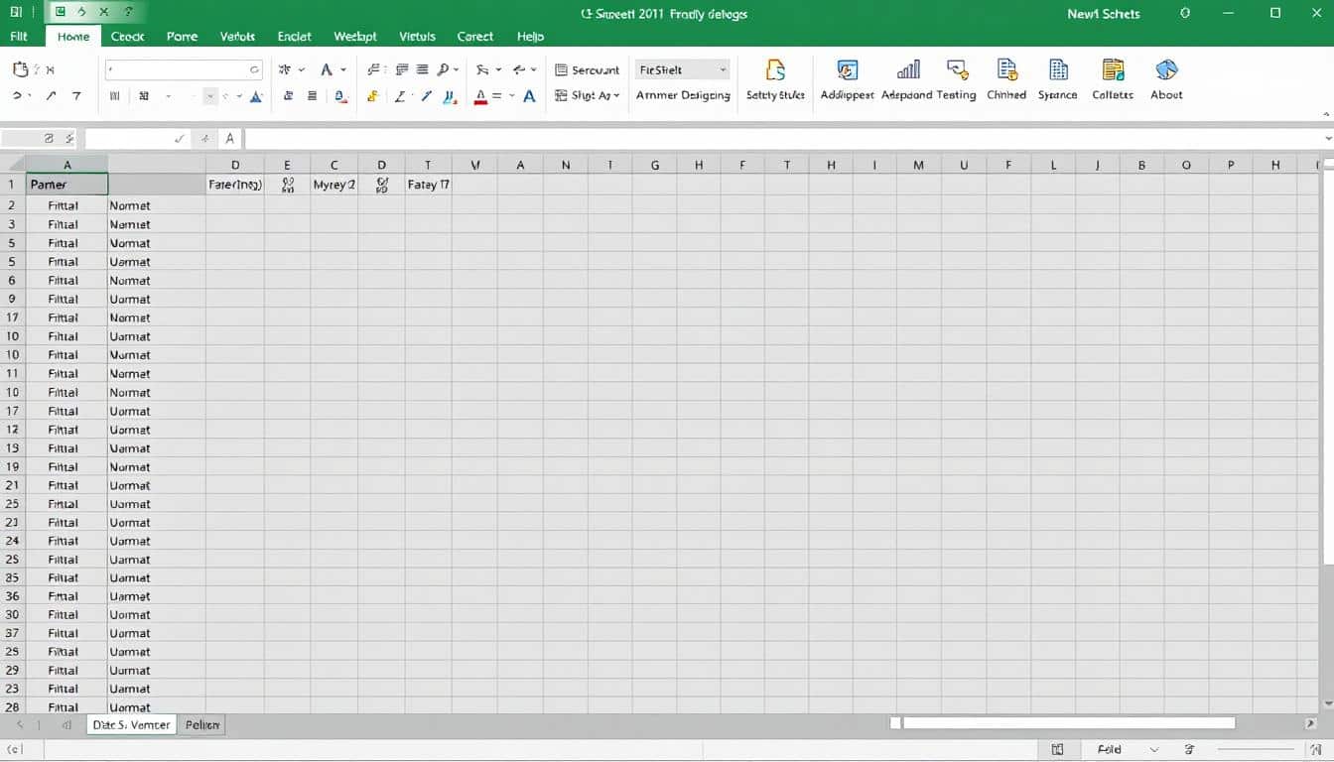Image resolution: width=1334 pixels, height=762 pixels.
Task: Click the Adepaond bar chart icon
Action: click(907, 70)
